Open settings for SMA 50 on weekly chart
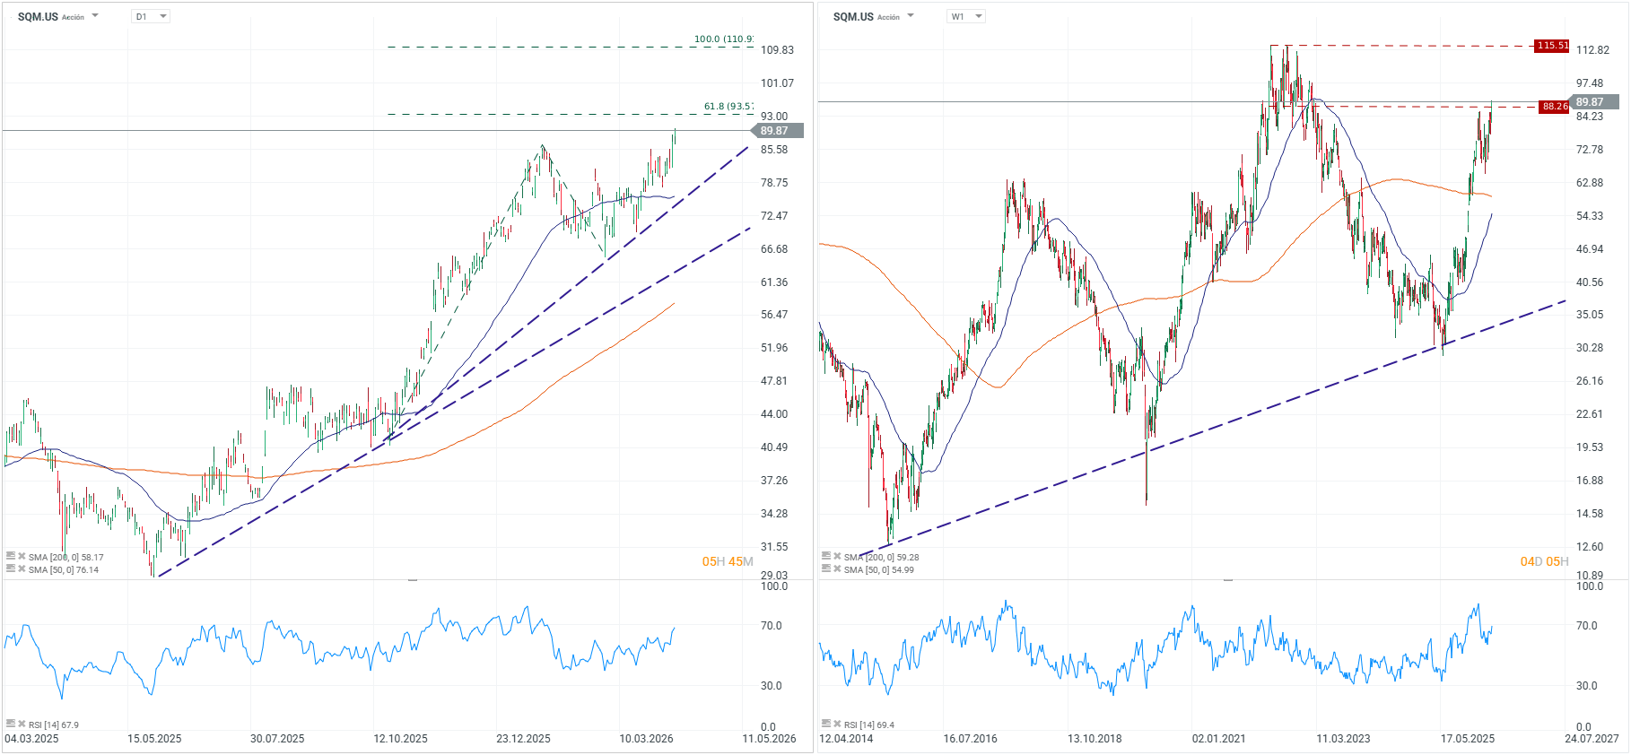The width and height of the screenshot is (1631, 755). pos(826,569)
